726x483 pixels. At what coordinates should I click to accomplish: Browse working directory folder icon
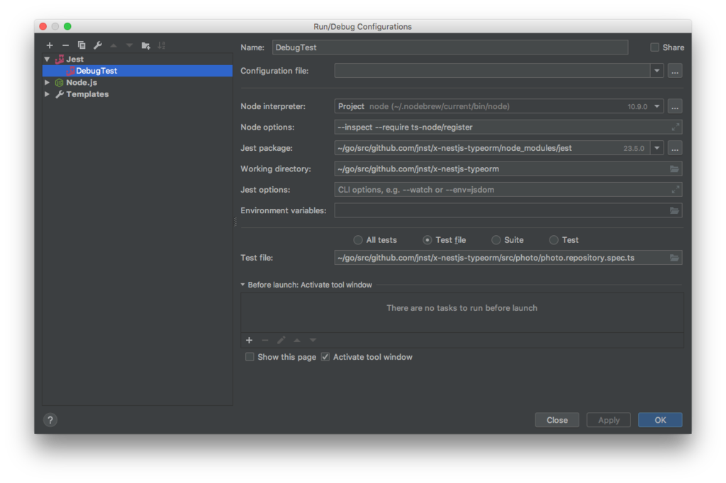[x=674, y=169]
